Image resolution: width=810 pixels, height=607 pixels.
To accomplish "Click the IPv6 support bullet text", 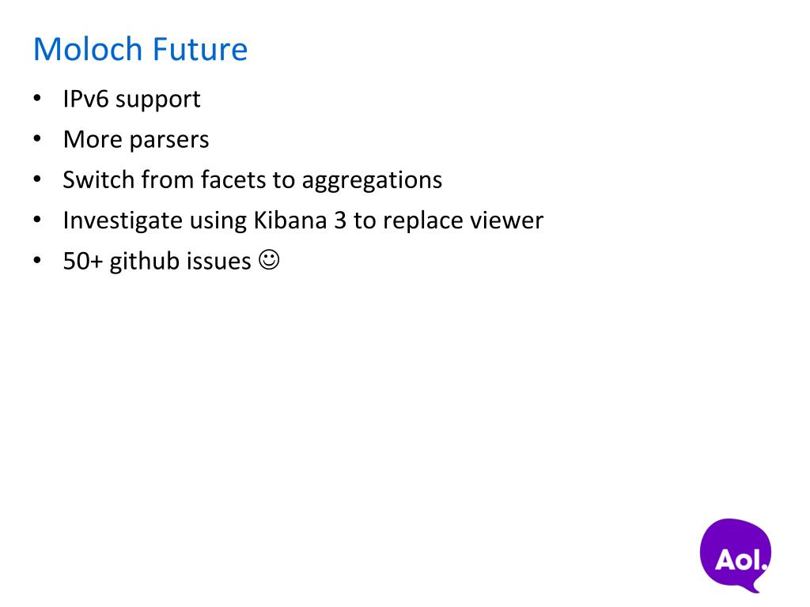I will coord(131,100).
